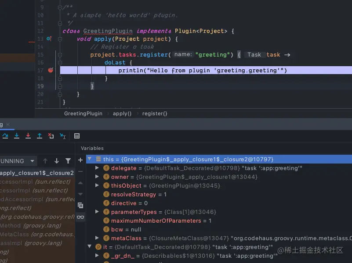The height and width of the screenshot is (263, 352).
Task: Click the object icon beside 'this' variable
Action: 98,159
